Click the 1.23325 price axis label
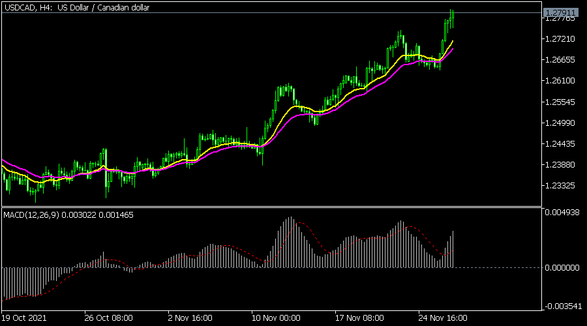Screen dimensions: 587x326 (x=560, y=186)
